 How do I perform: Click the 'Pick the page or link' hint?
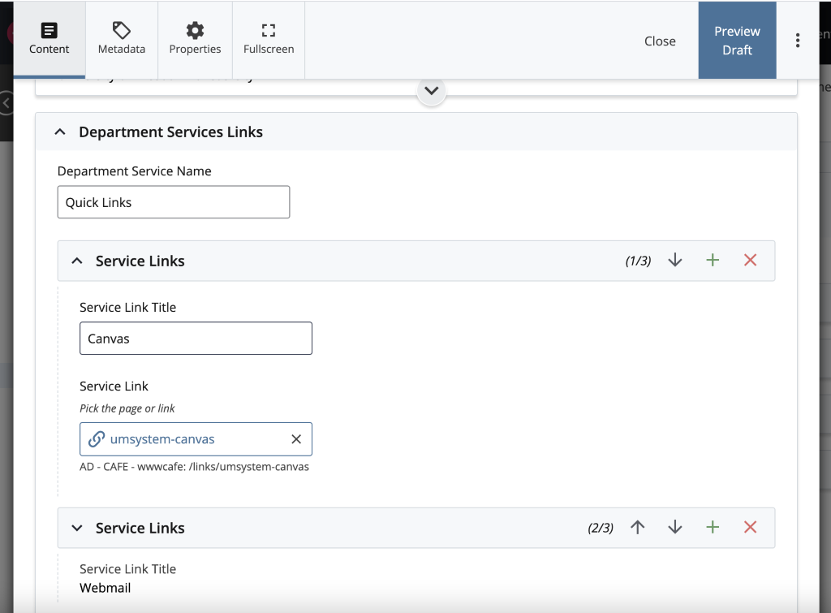tap(127, 408)
